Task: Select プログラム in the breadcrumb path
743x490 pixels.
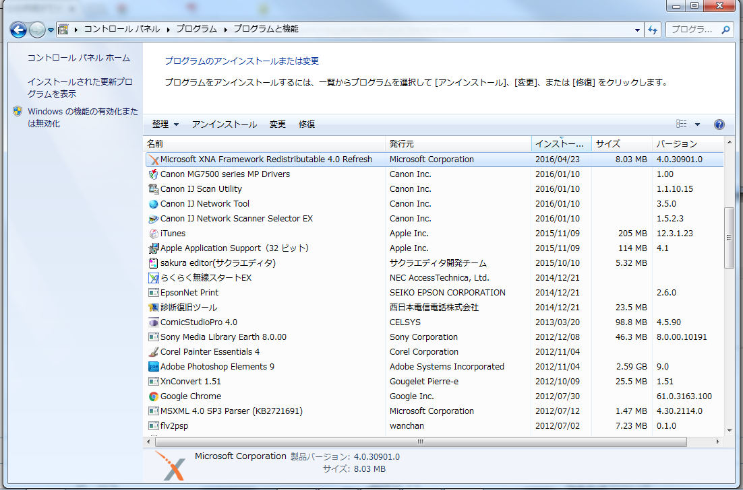Action: click(x=197, y=30)
